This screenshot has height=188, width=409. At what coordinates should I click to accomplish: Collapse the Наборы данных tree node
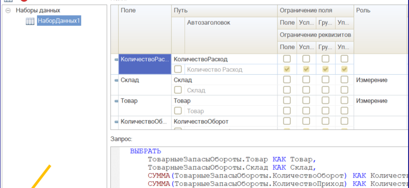tap(8, 10)
